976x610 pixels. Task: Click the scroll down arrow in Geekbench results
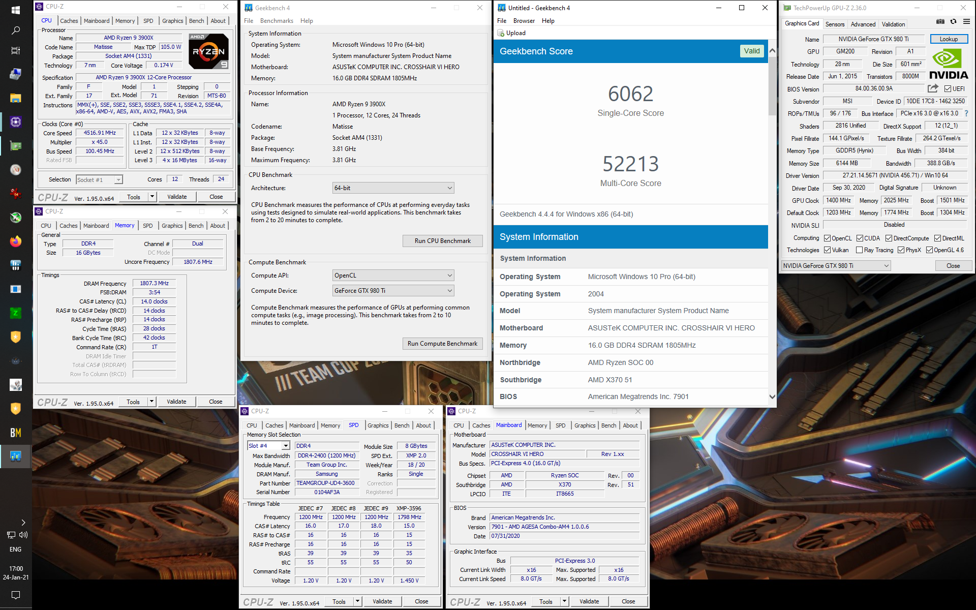pos(772,396)
